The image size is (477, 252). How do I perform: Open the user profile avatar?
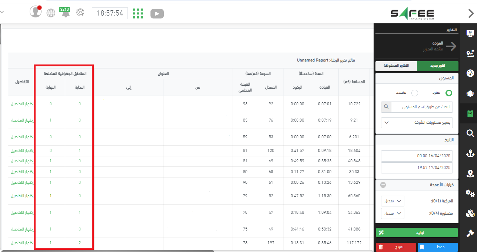pos(36,12)
